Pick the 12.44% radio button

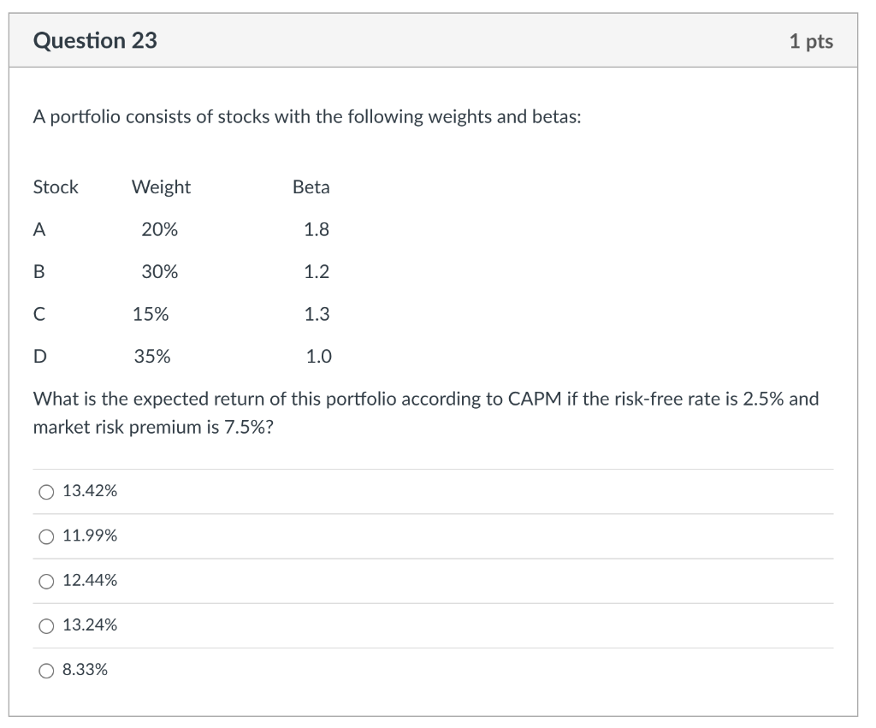45,581
